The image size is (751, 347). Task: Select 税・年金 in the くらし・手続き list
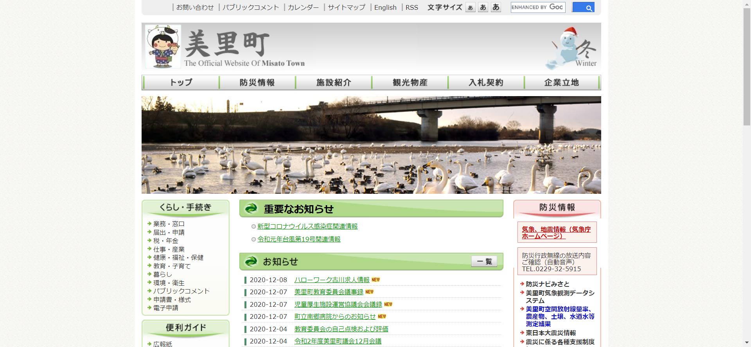(x=165, y=241)
